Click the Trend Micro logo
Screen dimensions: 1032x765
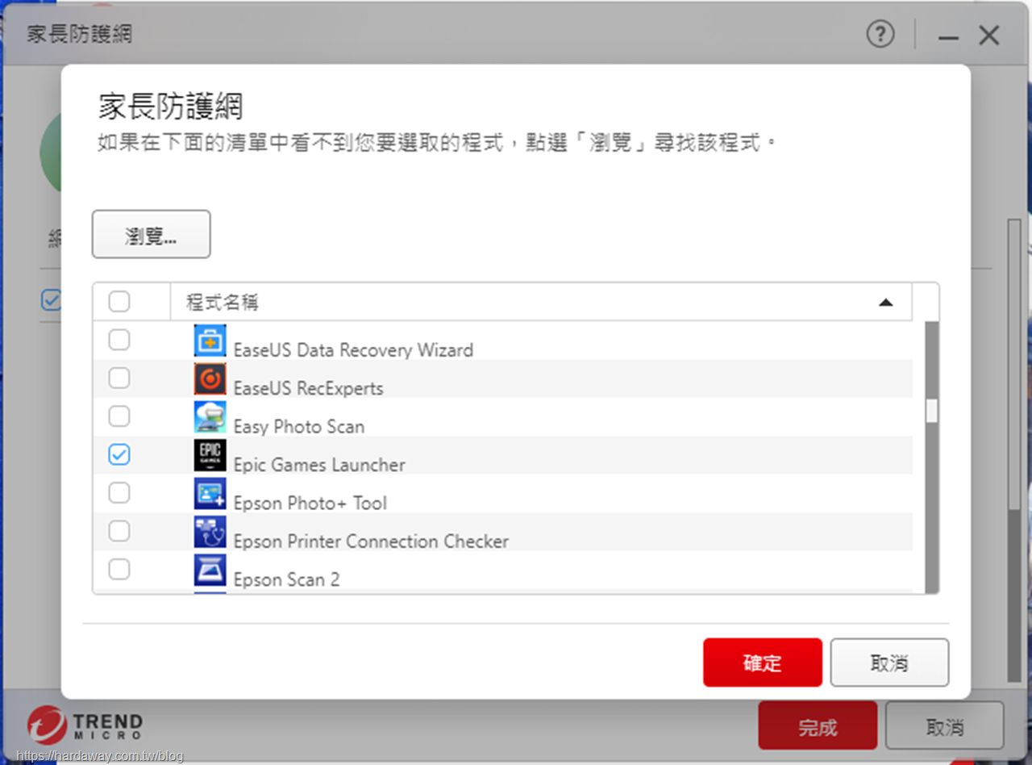click(x=85, y=725)
